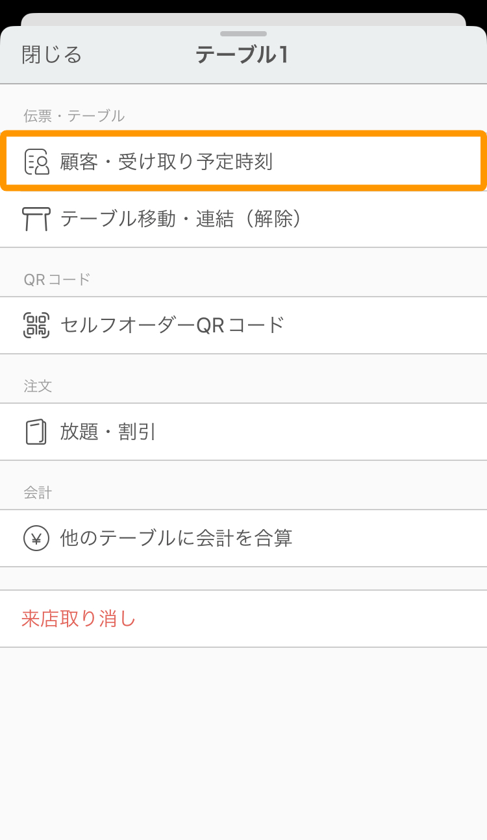Tap empty area below 来店取り消し
This screenshot has width=487, height=840.
coord(243,743)
